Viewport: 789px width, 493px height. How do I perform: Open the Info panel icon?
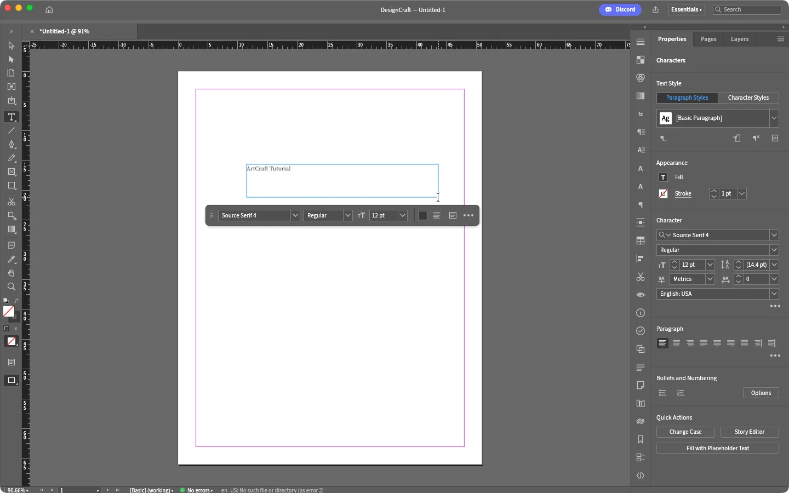click(x=641, y=313)
